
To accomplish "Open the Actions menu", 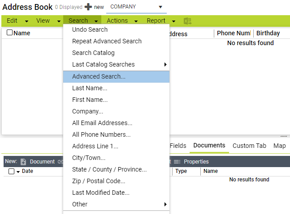I will click(x=117, y=21).
